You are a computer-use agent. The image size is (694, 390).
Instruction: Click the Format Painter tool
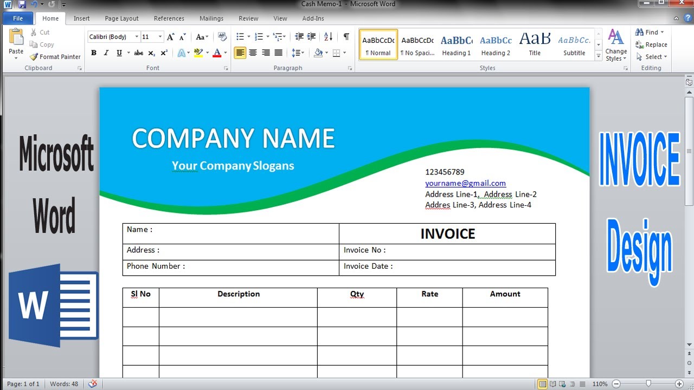55,57
